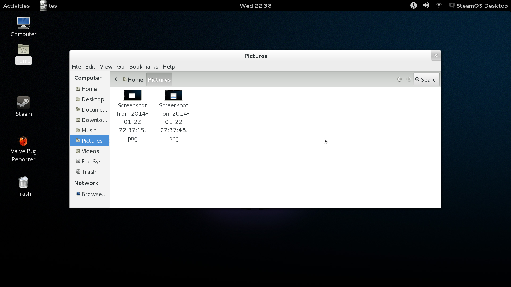Click the Home path bar button
Screen dimensions: 511x287
(133, 79)
